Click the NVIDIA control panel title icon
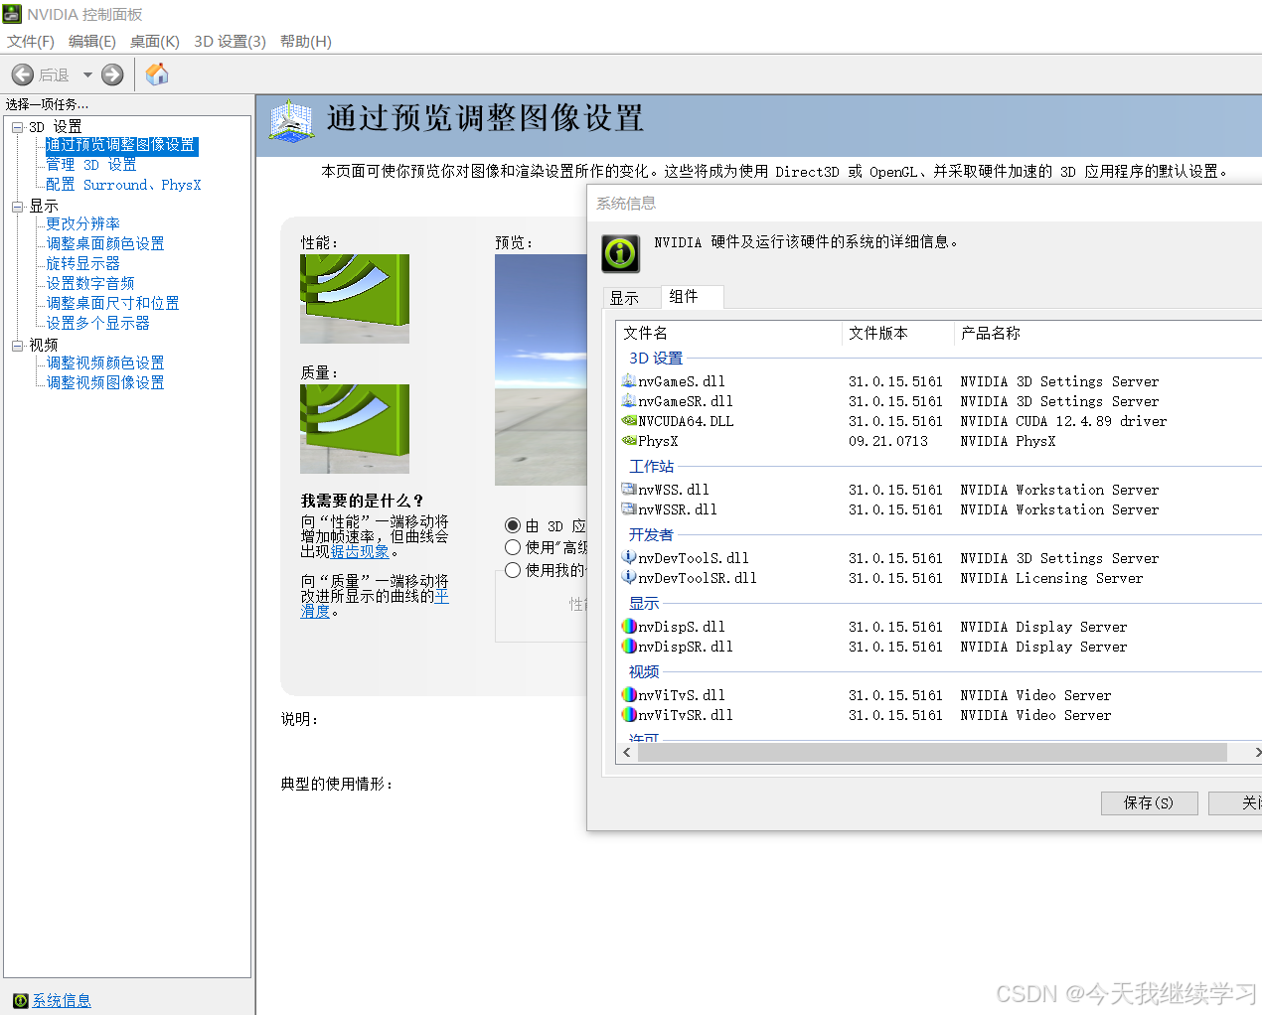Screen dimensions: 1262x1015 click(x=12, y=14)
